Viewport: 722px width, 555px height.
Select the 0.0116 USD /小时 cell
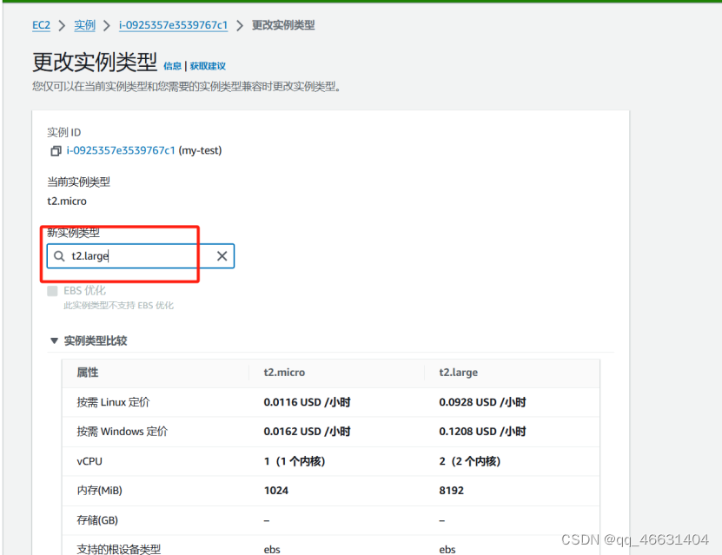(x=307, y=402)
